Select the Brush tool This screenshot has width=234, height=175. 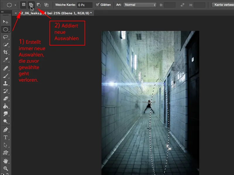click(x=5, y=76)
